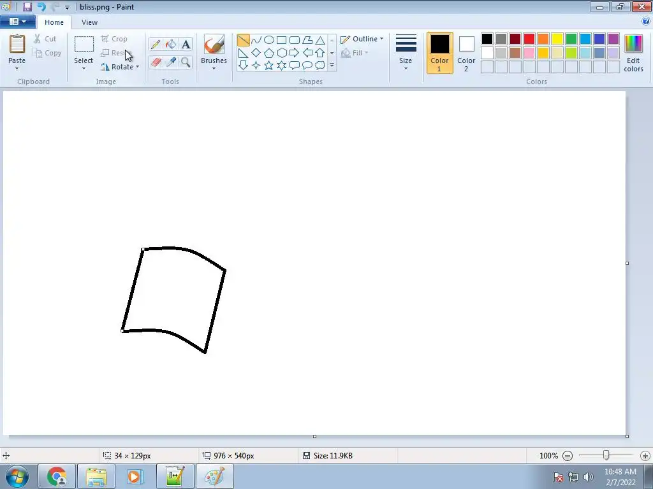The width and height of the screenshot is (653, 489).
Task: Choose the Down arrow shape
Action: (243, 66)
